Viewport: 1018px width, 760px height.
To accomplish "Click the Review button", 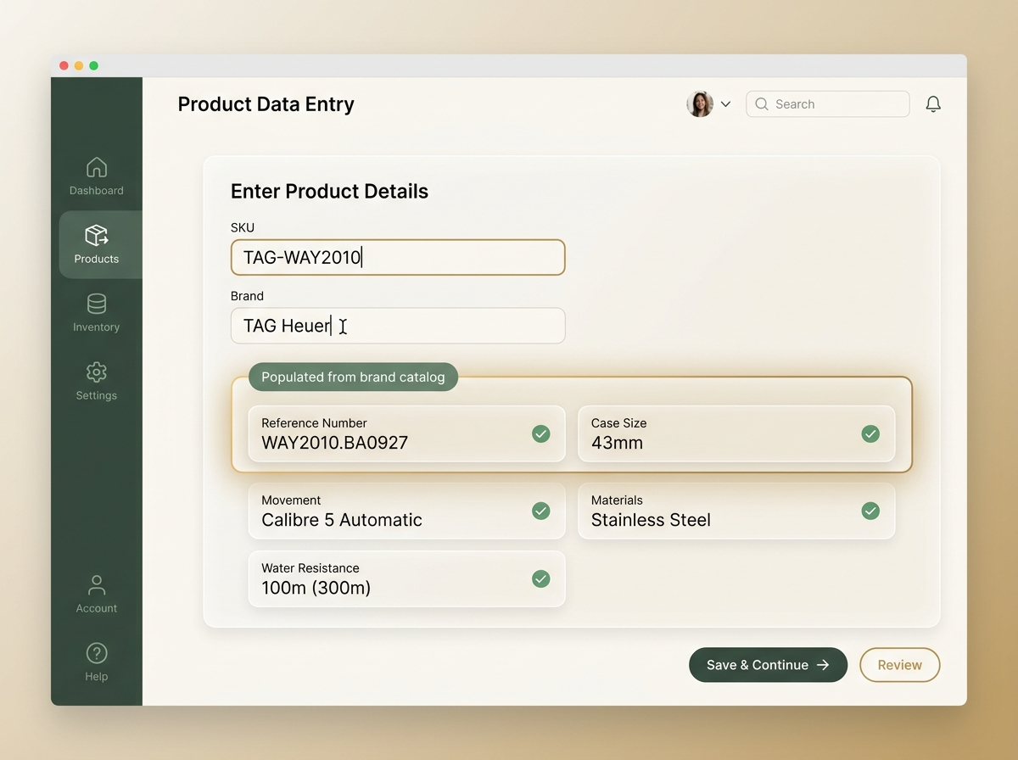I will (900, 665).
